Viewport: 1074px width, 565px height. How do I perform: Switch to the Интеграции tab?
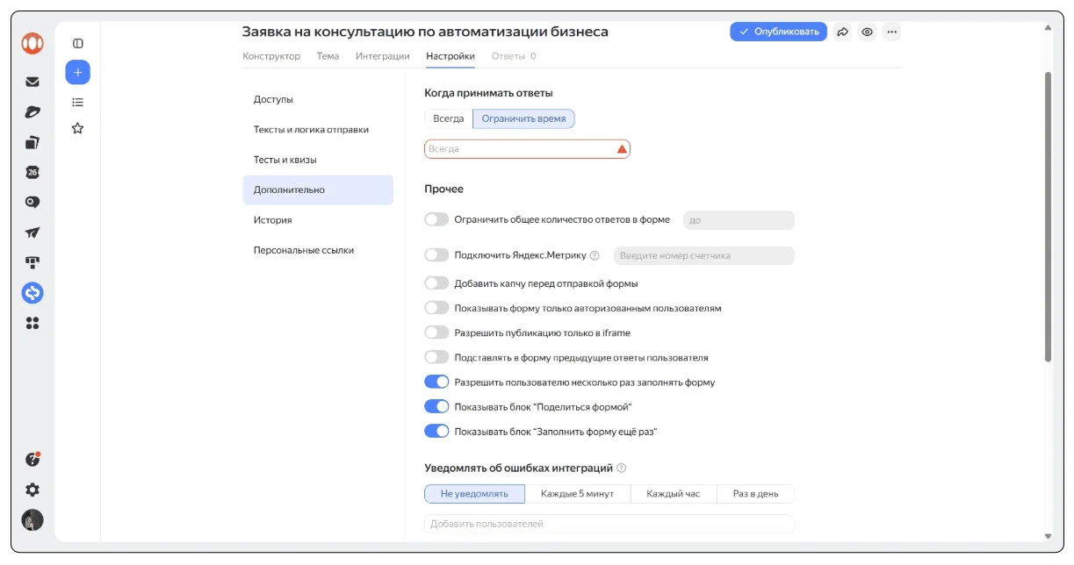click(x=383, y=56)
